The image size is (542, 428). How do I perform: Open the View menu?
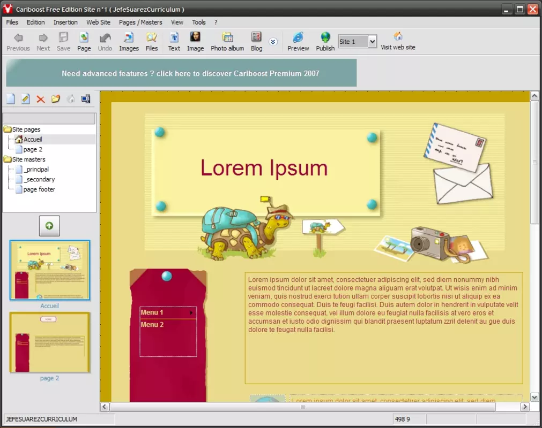click(177, 22)
